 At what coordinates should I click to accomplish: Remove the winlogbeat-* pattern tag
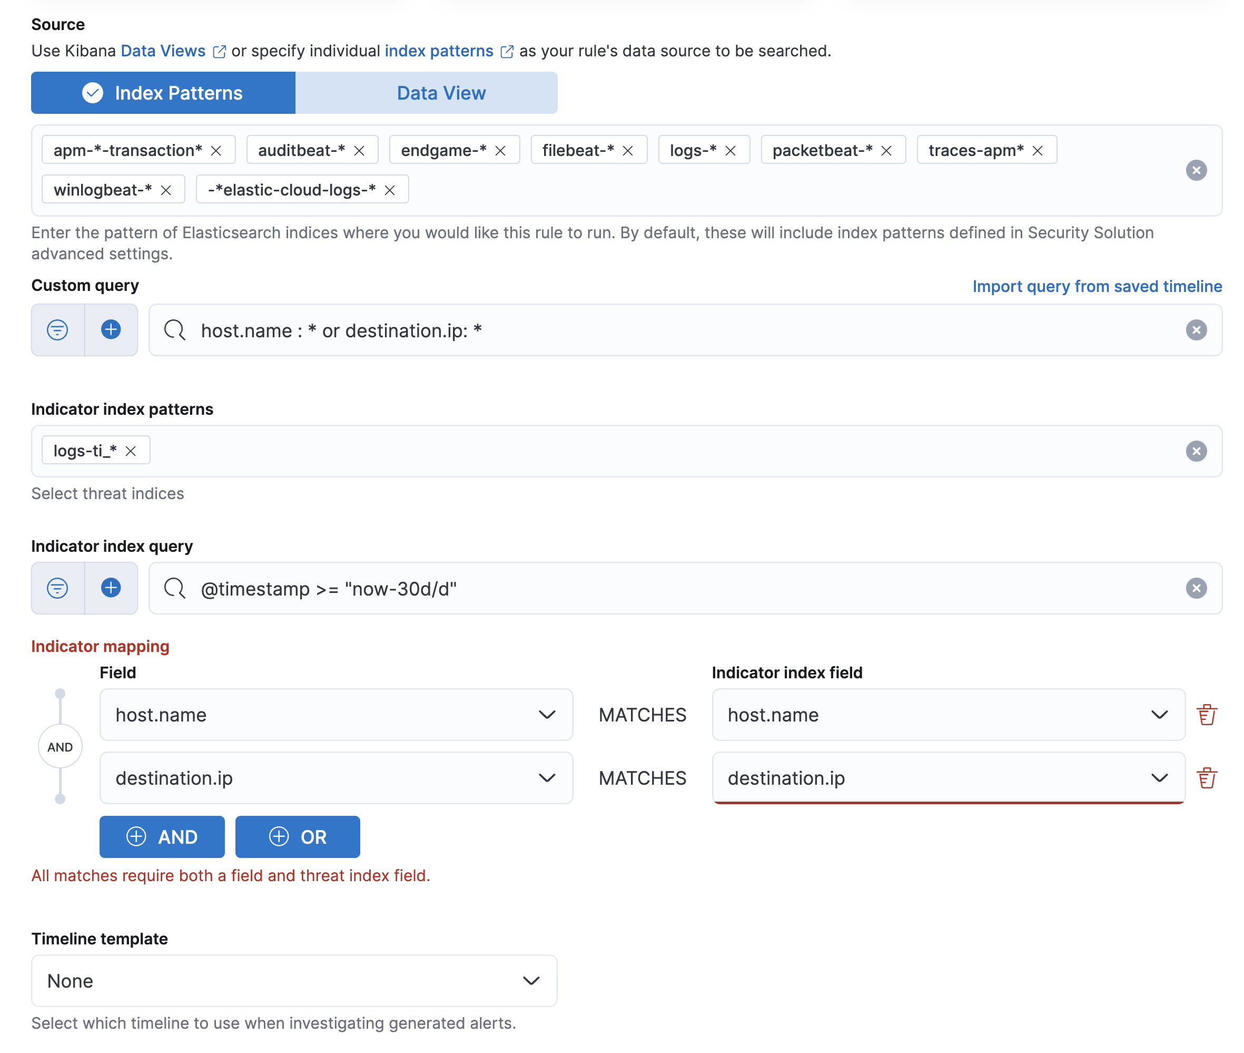pos(166,190)
